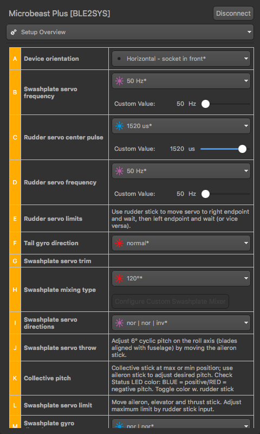Click purple LED icon in Swashplate servo frequency
Image resolution: width=260 pixels, height=434 pixels.
(119, 81)
